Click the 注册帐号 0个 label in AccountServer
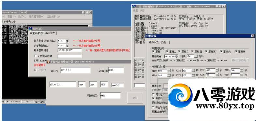 pyautogui.click(x=8, y=22)
